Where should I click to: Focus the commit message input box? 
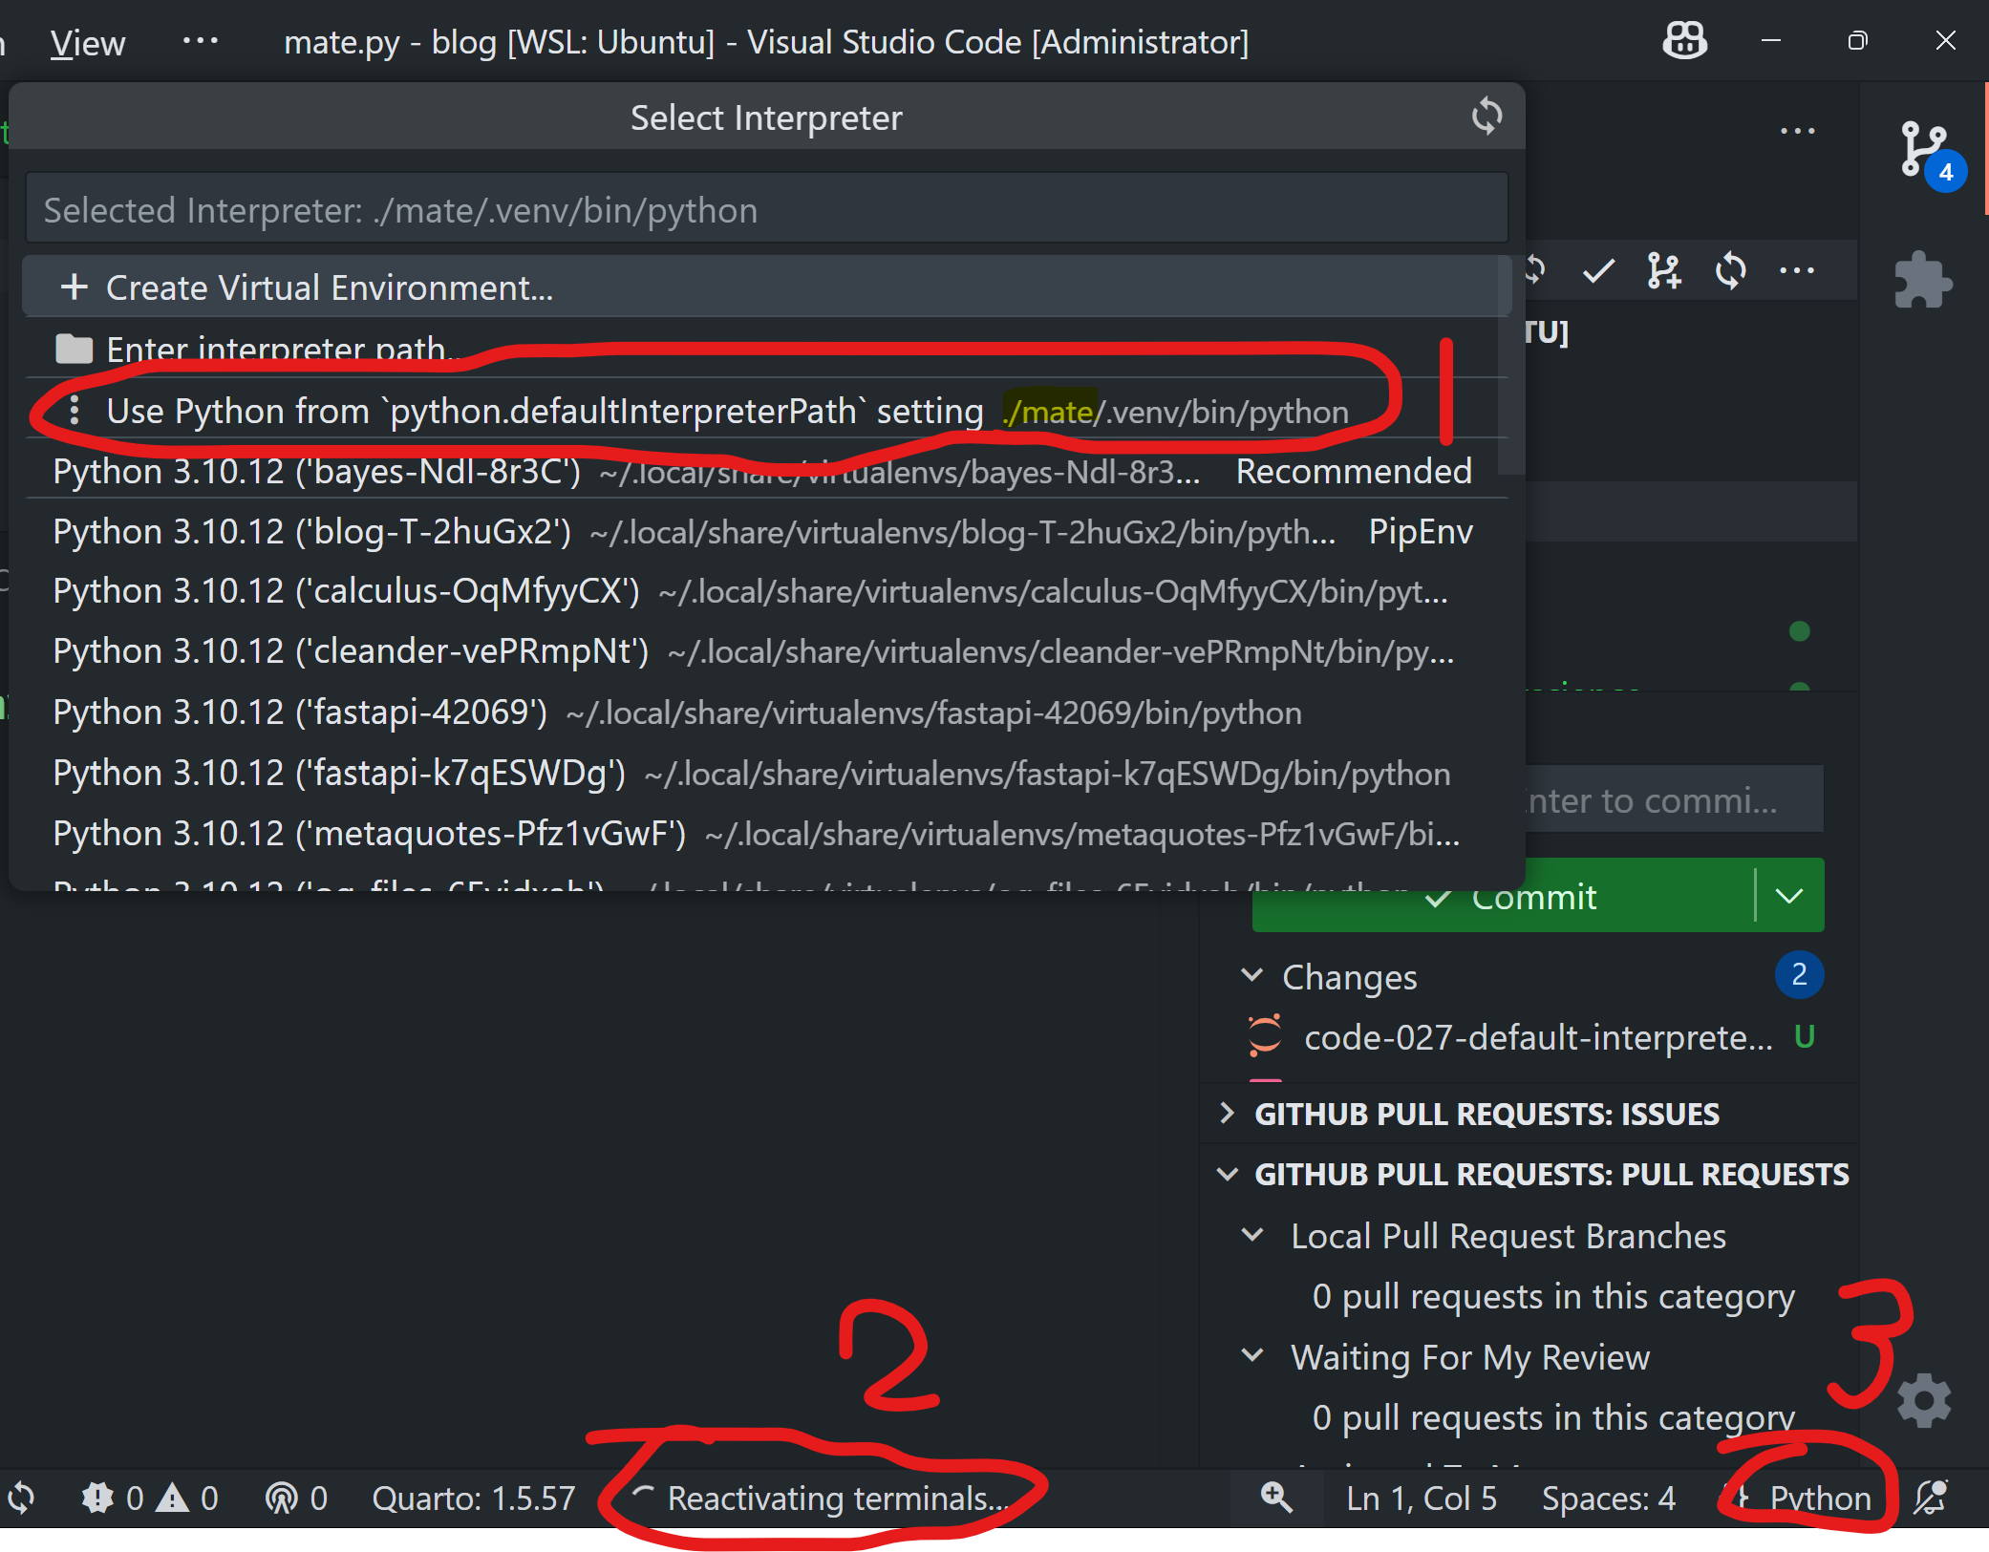[1674, 799]
